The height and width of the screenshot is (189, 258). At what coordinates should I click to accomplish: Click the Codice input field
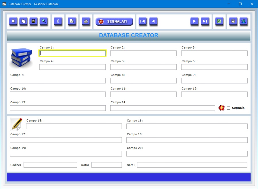click(x=50, y=165)
